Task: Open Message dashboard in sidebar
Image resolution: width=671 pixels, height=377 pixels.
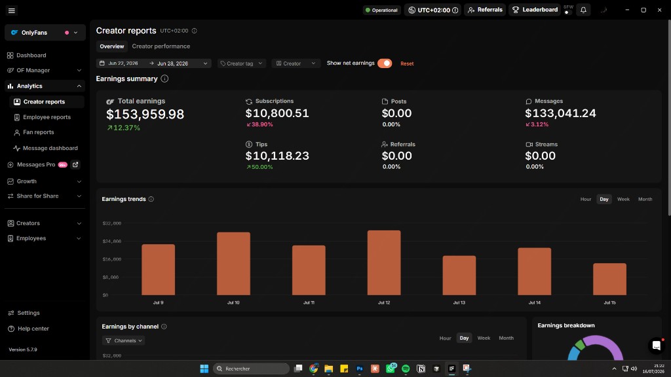Action: click(47, 149)
